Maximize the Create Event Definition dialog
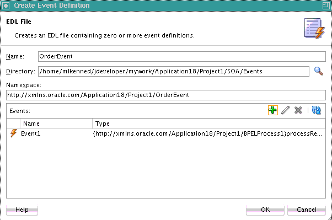 coord(326,6)
